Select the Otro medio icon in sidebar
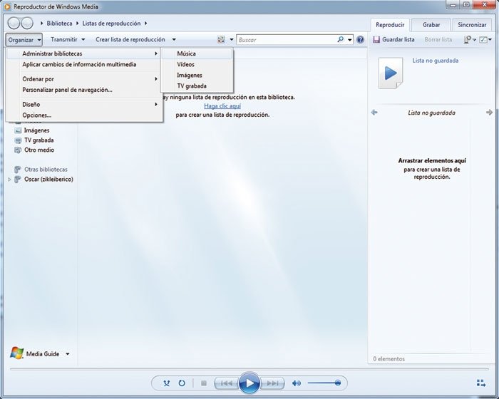This screenshot has height=399, width=499. (x=18, y=150)
